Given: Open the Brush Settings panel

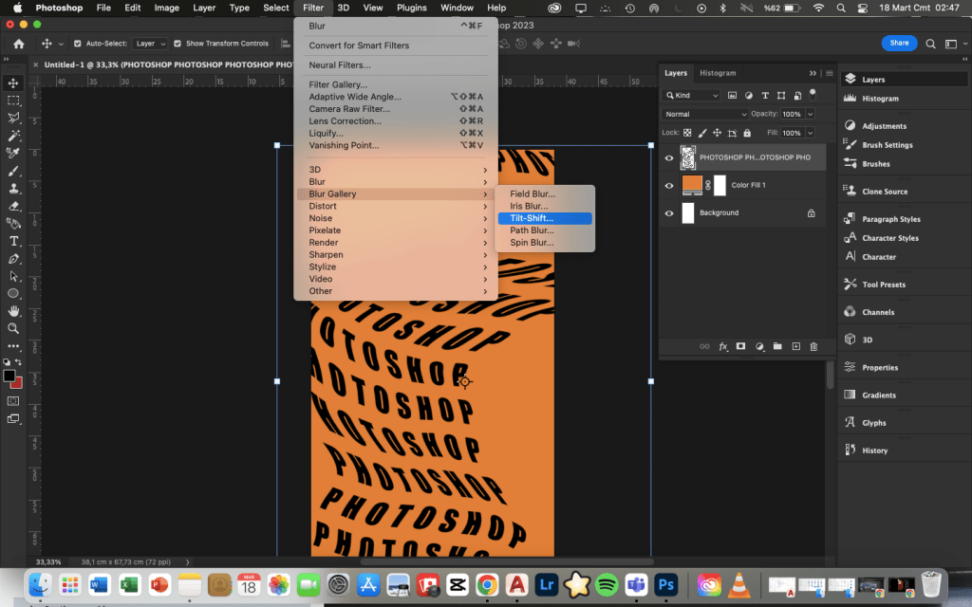Looking at the screenshot, I should point(887,145).
